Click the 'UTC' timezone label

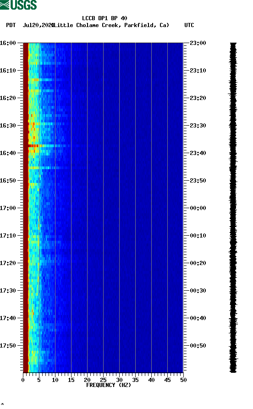189,25
